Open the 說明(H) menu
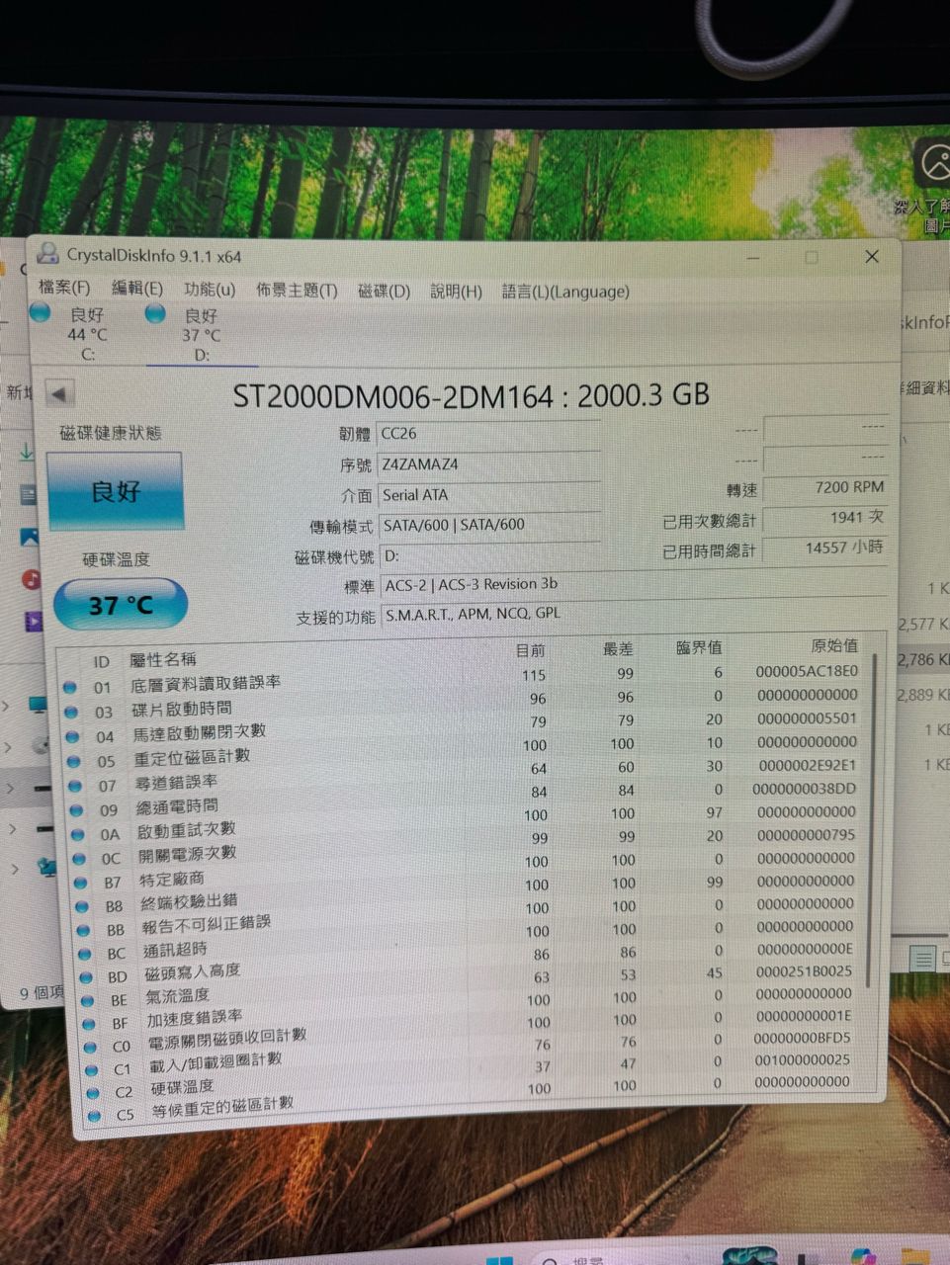The height and width of the screenshot is (1265, 950). click(x=456, y=292)
